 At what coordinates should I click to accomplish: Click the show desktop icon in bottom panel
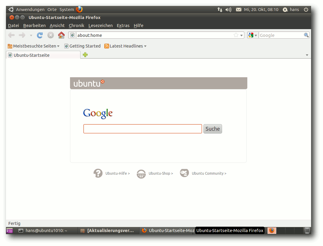coord(10,231)
